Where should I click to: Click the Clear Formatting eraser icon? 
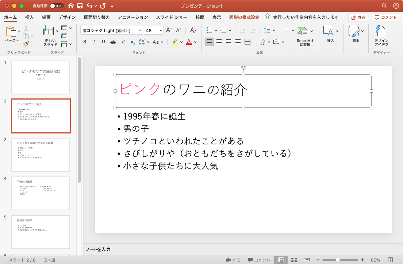point(193,30)
